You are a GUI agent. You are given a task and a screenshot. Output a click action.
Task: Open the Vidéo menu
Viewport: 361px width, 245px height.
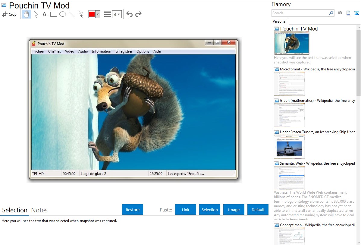coord(70,51)
